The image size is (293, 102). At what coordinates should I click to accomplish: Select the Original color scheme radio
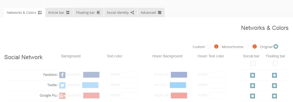click(276, 46)
